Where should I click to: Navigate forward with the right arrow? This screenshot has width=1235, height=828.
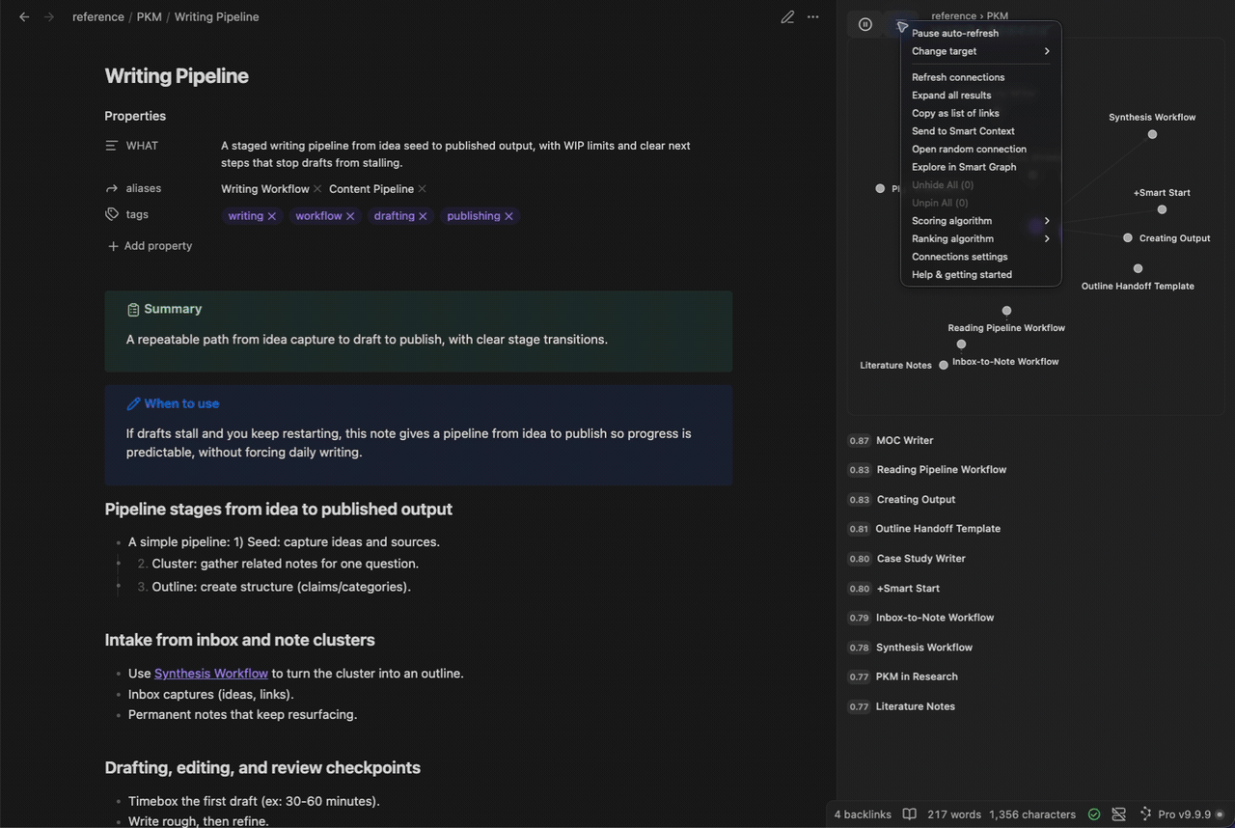point(48,17)
